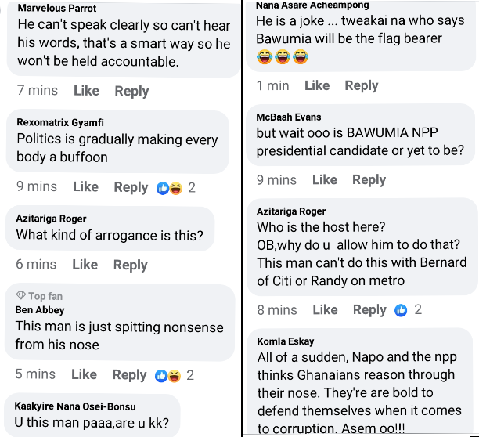Image resolution: width=479 pixels, height=437 pixels.
Task: Reply to McBaah Evans' comment
Action: click(369, 180)
